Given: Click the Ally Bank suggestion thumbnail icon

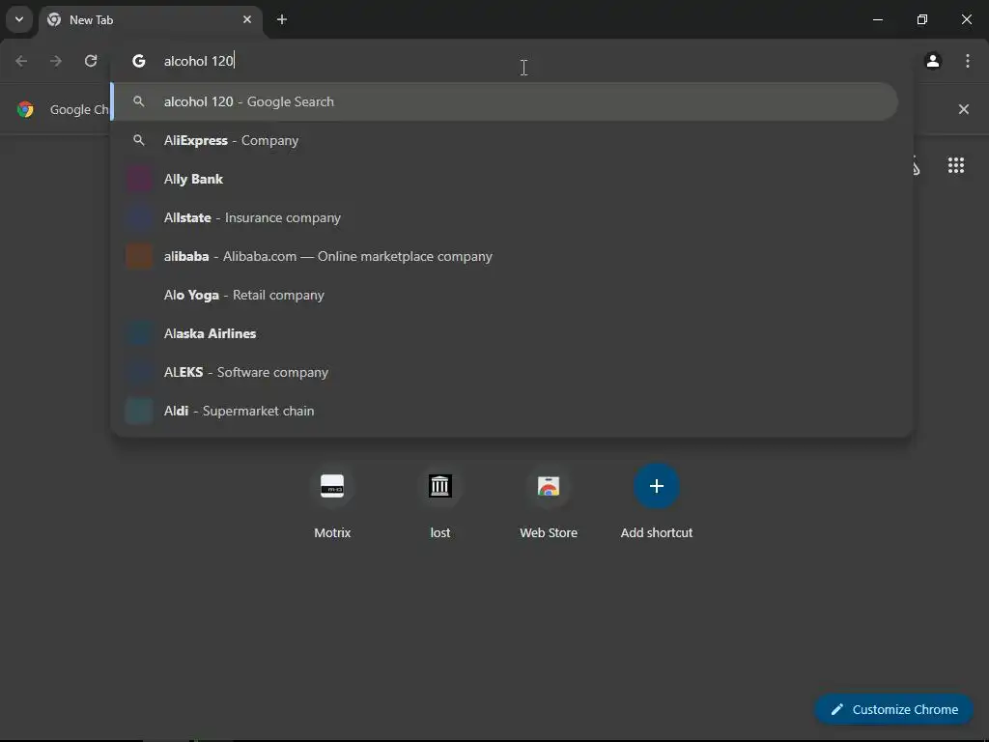Looking at the screenshot, I should pyautogui.click(x=139, y=179).
